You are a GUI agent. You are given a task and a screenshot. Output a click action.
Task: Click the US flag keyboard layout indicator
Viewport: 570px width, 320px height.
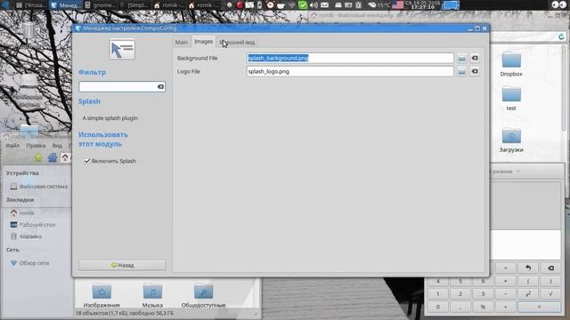click(398, 5)
